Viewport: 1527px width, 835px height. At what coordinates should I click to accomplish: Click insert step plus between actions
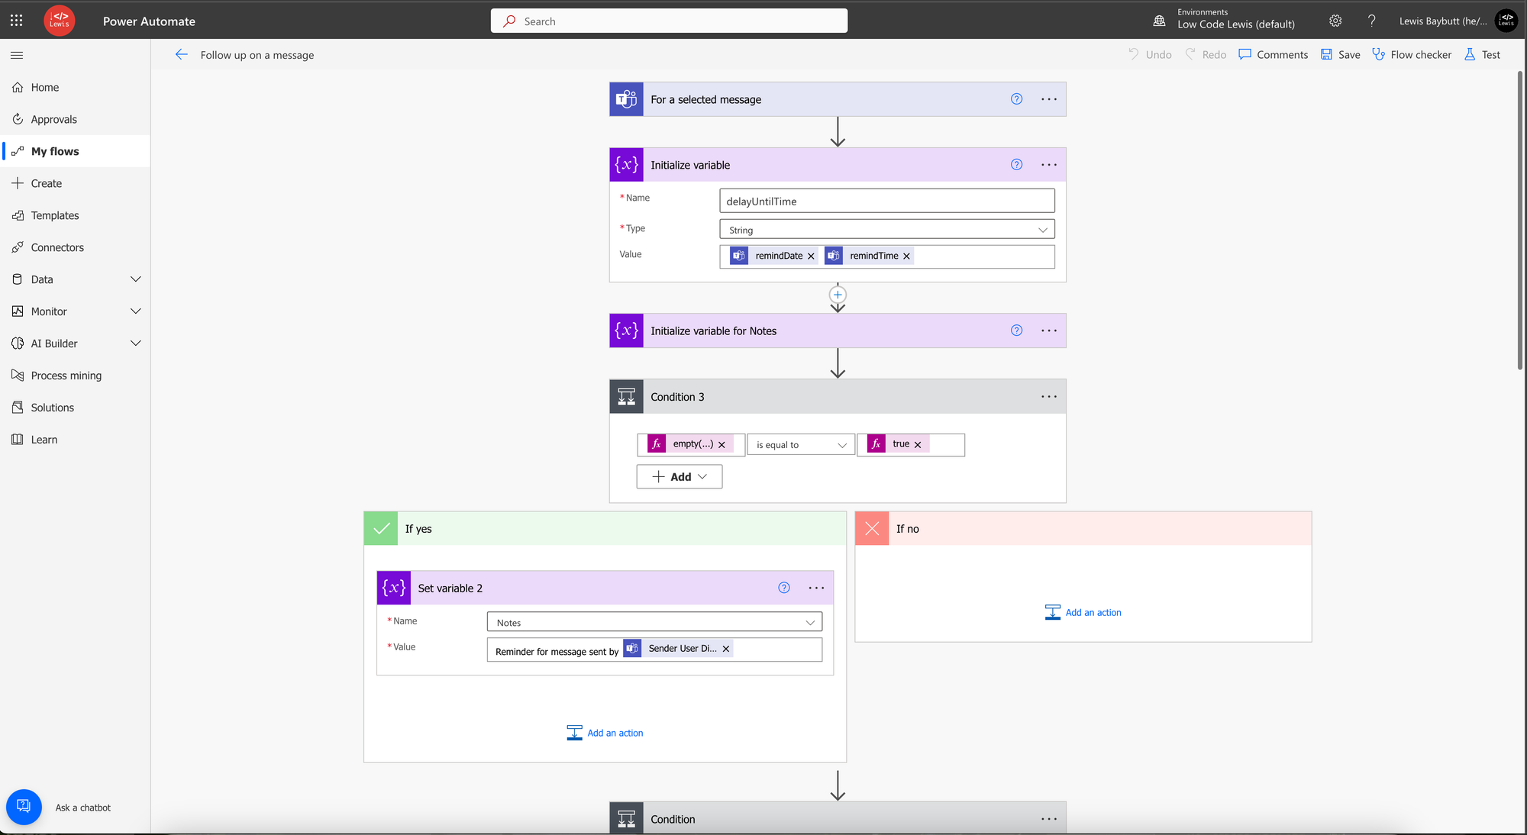click(838, 295)
